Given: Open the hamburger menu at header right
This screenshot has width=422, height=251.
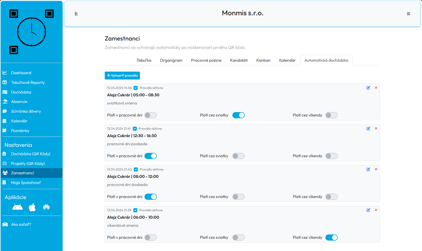Looking at the screenshot, I should tap(408, 14).
